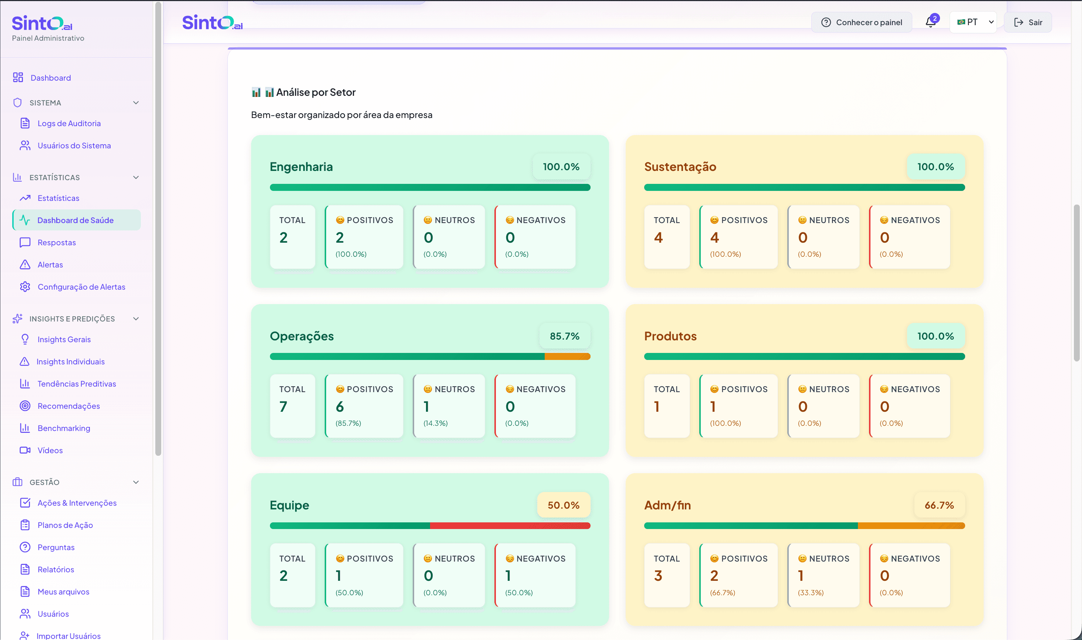Open the PT language dropdown

coord(973,22)
